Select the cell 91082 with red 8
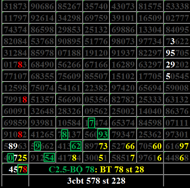The image size is (190, 188). pyautogui.click(x=15, y=134)
